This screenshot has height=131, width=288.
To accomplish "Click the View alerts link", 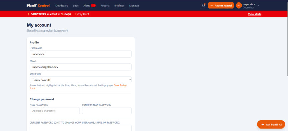I will click(254, 14).
